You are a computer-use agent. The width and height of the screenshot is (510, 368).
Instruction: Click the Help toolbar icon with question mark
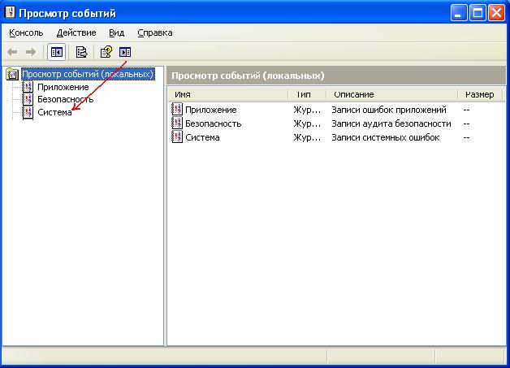pyautogui.click(x=106, y=52)
